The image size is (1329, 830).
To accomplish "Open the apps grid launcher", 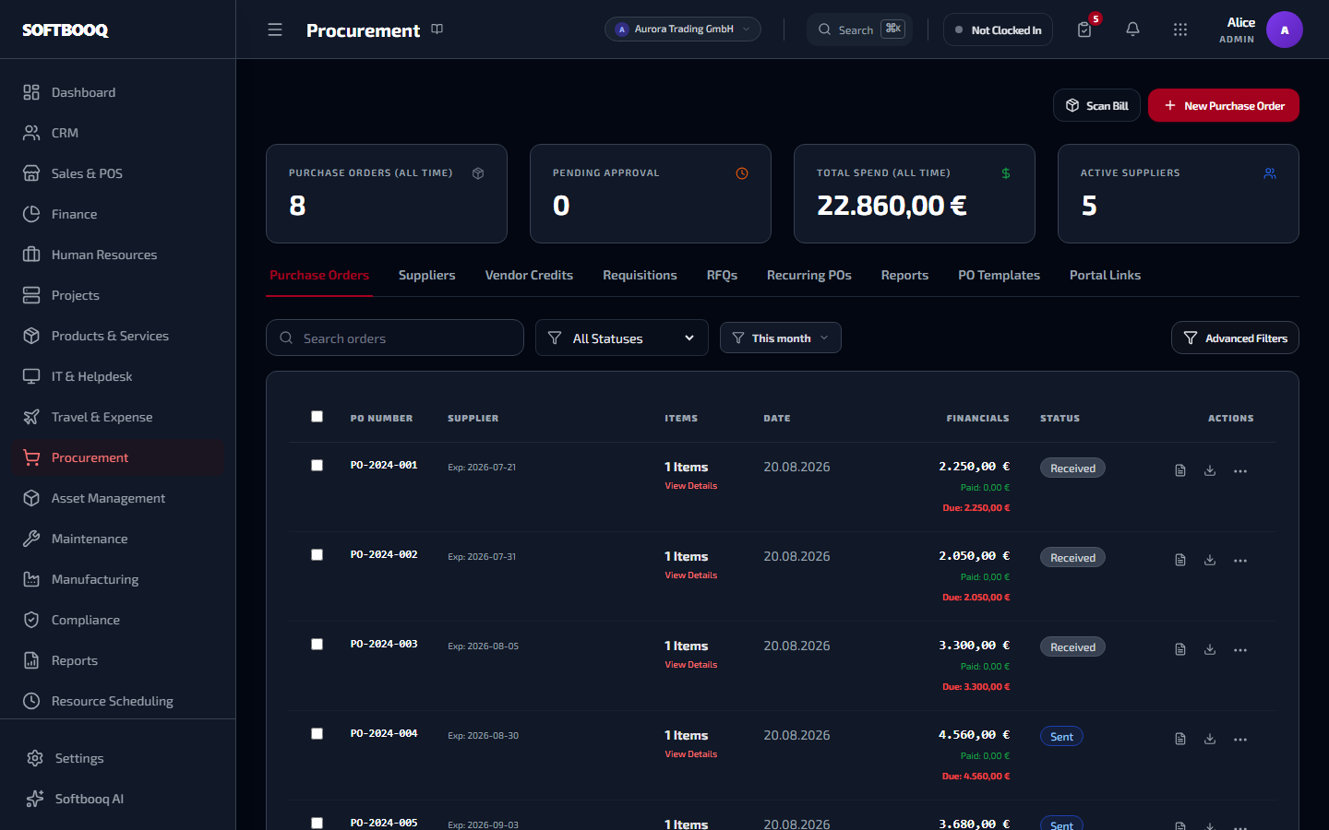I will point(1180,30).
